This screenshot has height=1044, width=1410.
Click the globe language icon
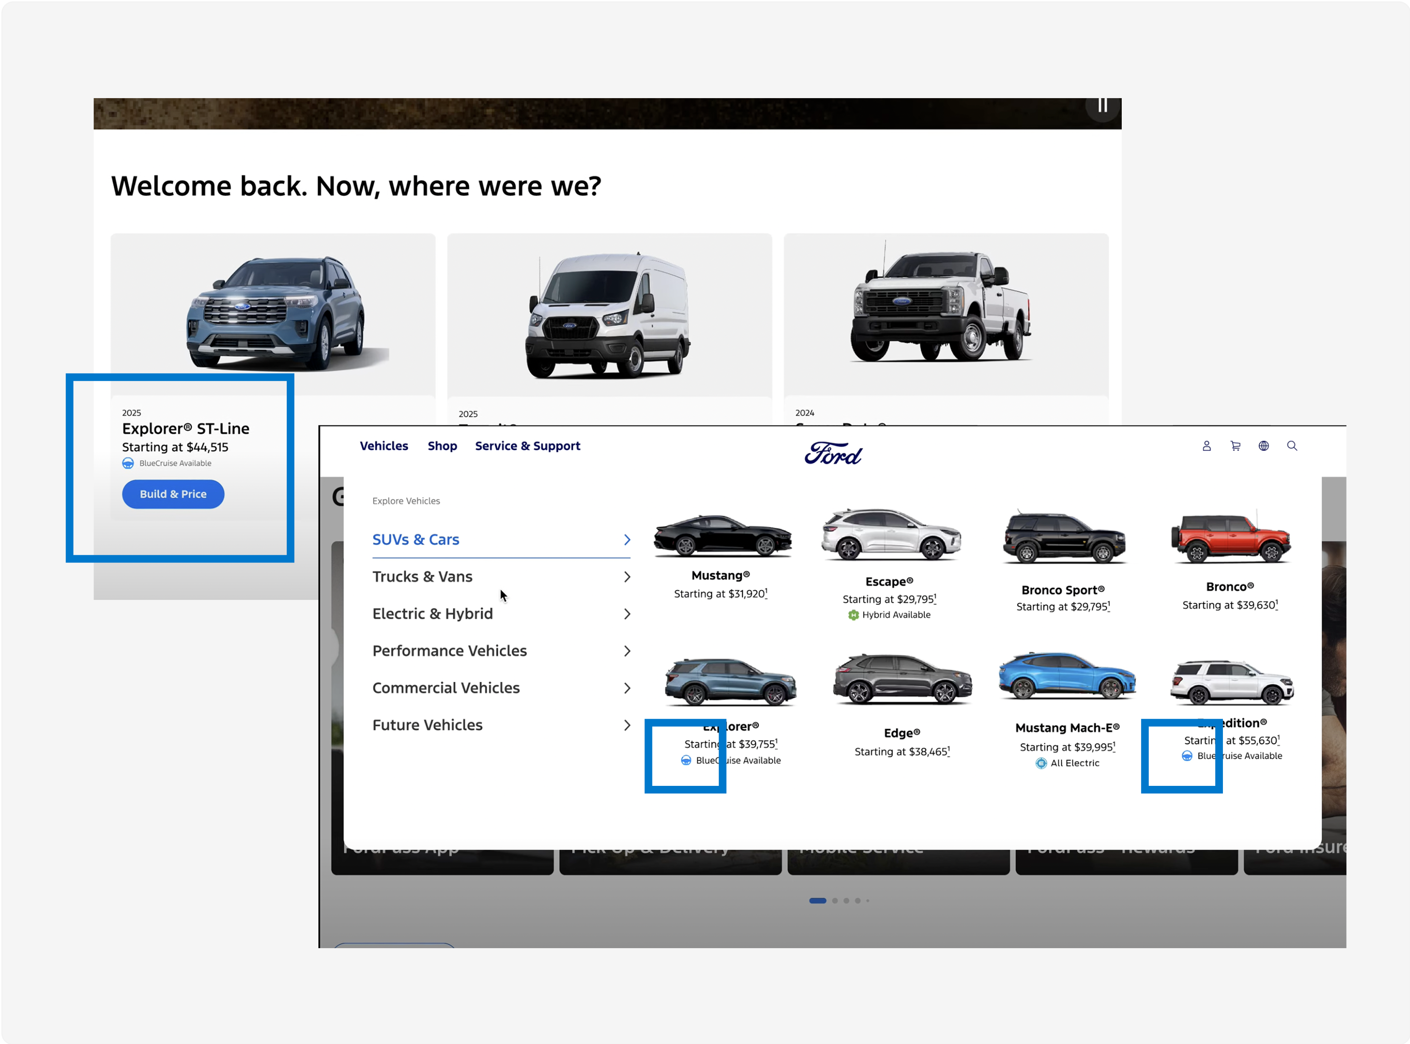1263,446
